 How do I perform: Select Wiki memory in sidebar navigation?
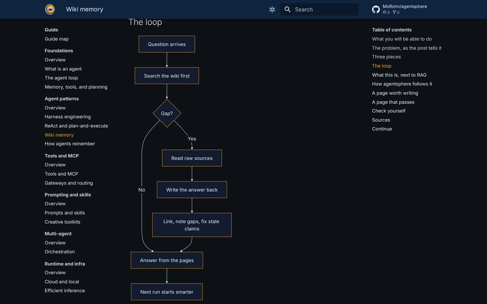coord(59,135)
